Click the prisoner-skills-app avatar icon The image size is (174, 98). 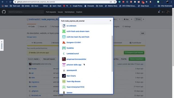point(64,65)
